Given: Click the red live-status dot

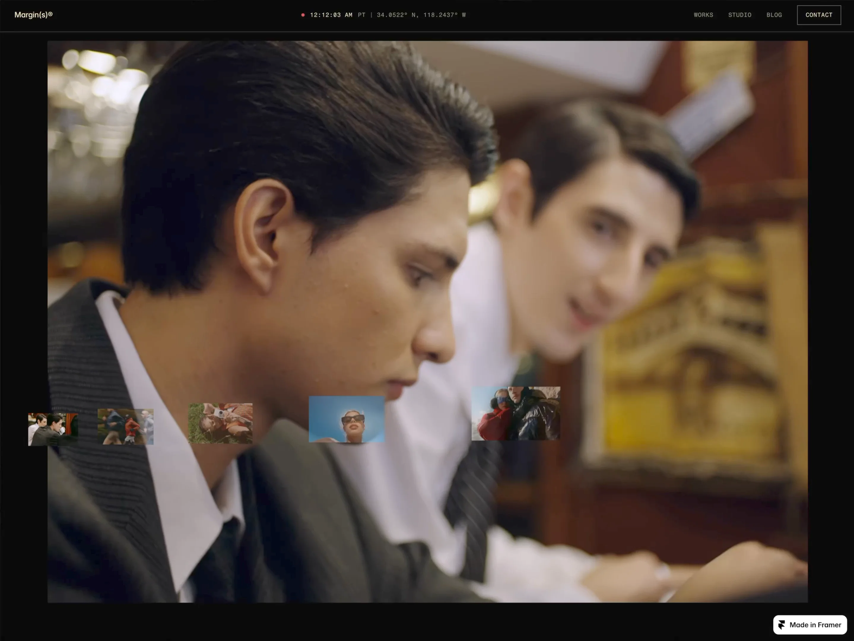Looking at the screenshot, I should [x=303, y=15].
